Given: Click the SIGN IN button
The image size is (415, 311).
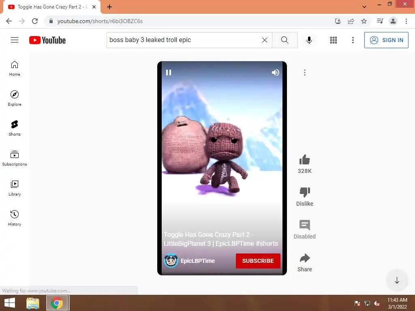Looking at the screenshot, I should pyautogui.click(x=386, y=40).
